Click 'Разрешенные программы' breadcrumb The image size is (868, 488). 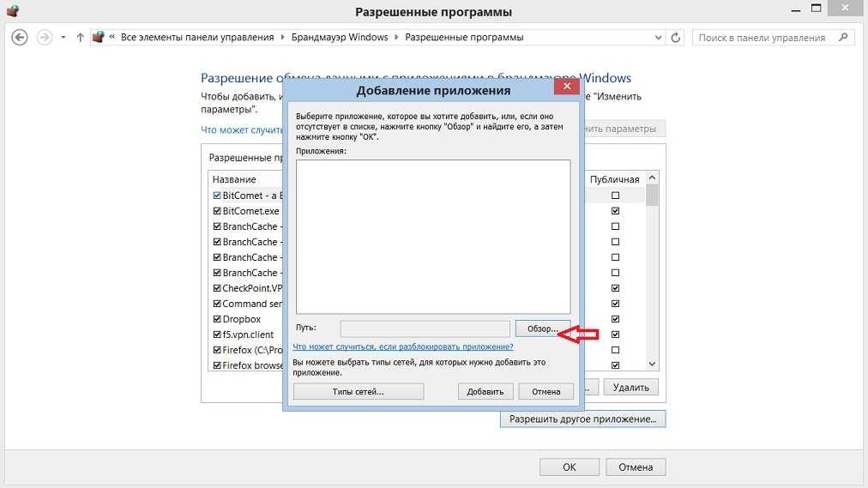click(x=464, y=37)
